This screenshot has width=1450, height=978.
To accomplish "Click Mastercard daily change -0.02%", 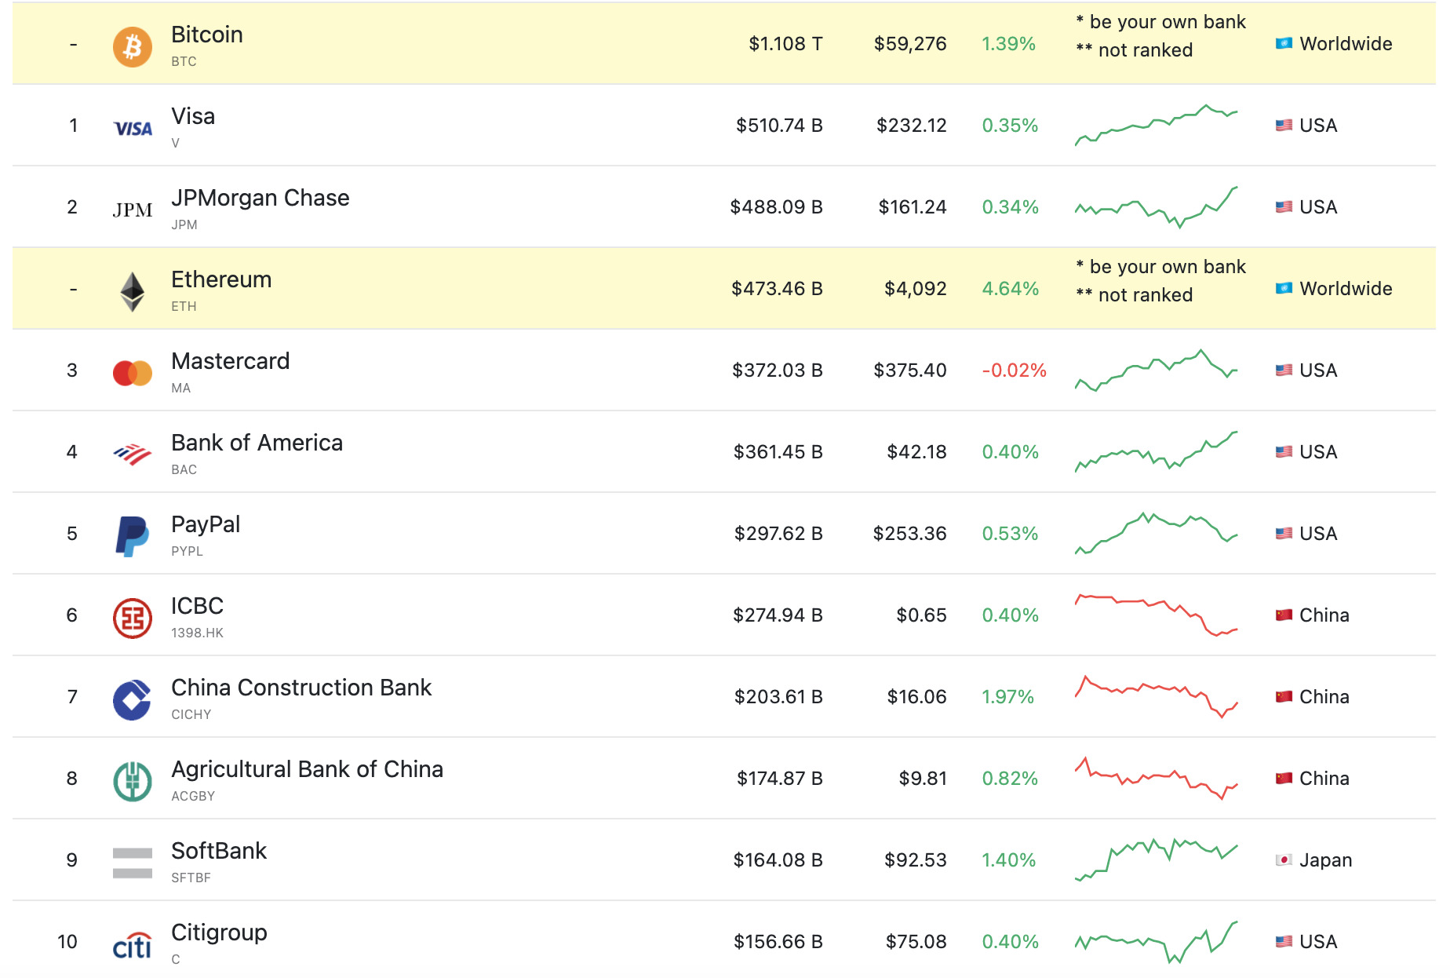I will [1014, 370].
